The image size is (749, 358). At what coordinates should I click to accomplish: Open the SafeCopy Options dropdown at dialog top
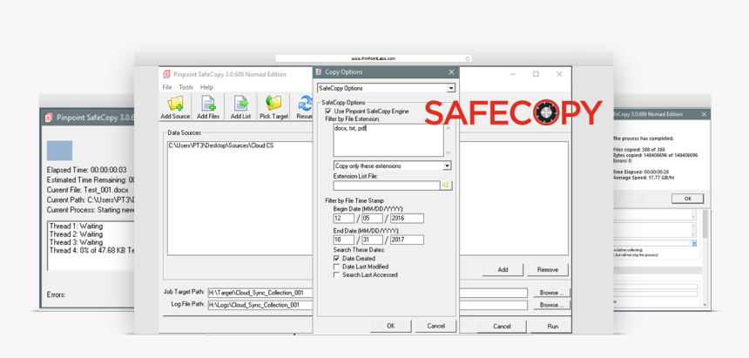coord(450,89)
